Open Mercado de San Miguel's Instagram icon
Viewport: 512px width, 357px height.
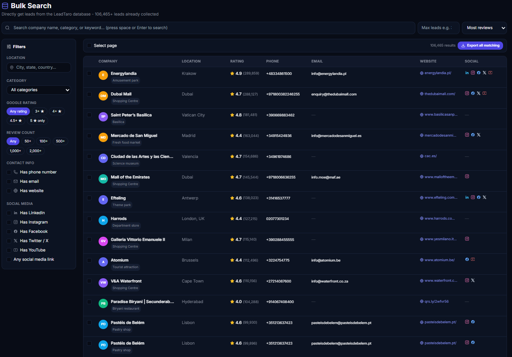tap(467, 135)
